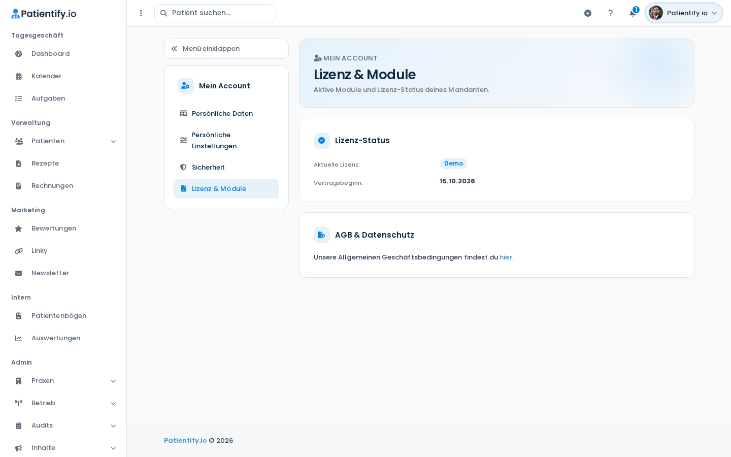Expand the Praxen submenu
731x457 pixels.
[x=113, y=381]
